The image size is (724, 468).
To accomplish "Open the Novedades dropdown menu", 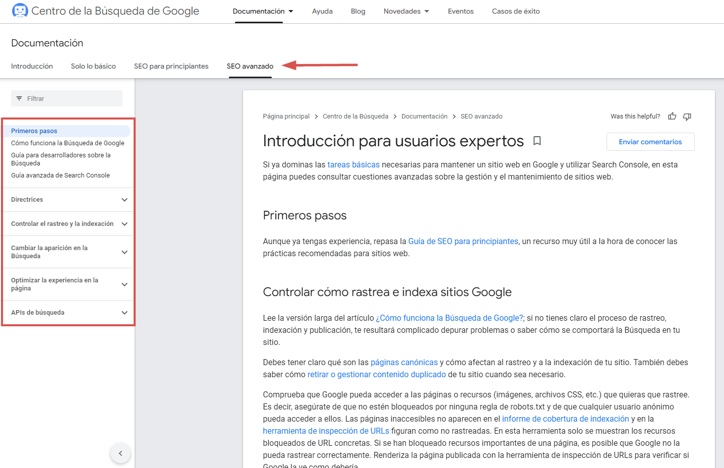I will [x=406, y=11].
